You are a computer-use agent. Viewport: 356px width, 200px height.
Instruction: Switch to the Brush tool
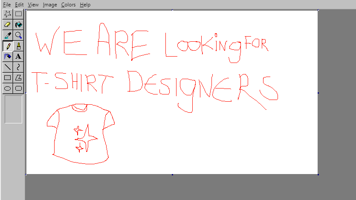pos(18,46)
